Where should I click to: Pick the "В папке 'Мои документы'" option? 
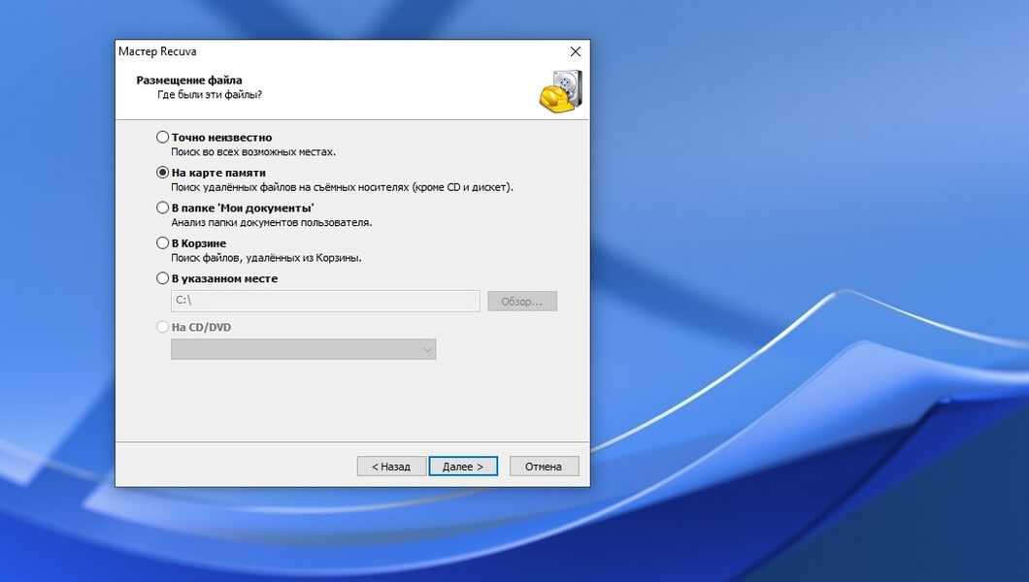point(162,208)
